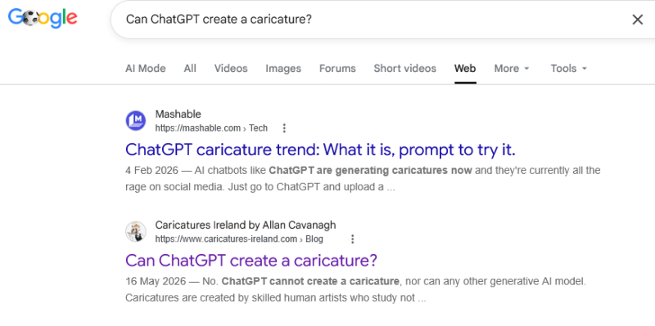Switch to the Forums tab

coord(337,69)
